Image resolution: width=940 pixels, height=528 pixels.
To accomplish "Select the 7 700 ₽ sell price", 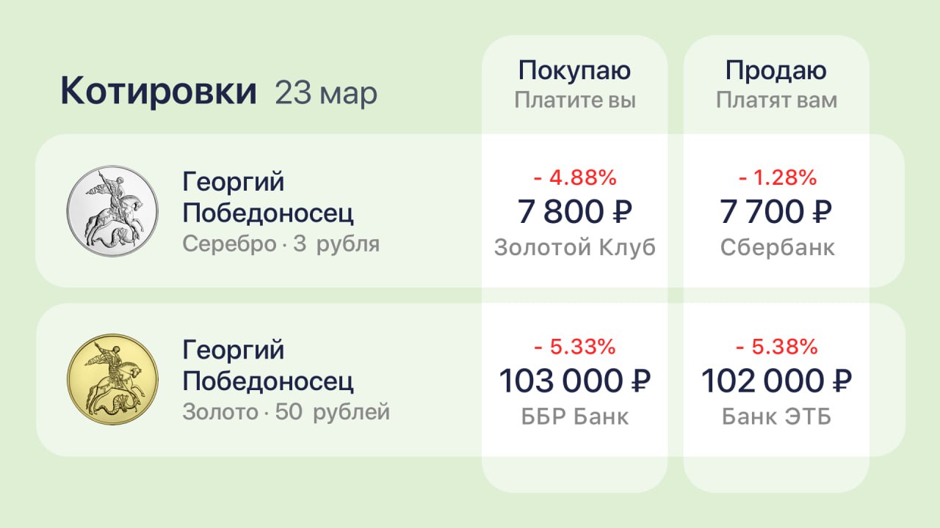I will [776, 213].
